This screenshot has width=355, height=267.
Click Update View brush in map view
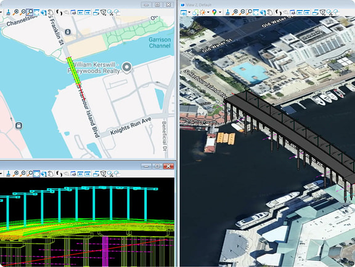click(x=9, y=12)
